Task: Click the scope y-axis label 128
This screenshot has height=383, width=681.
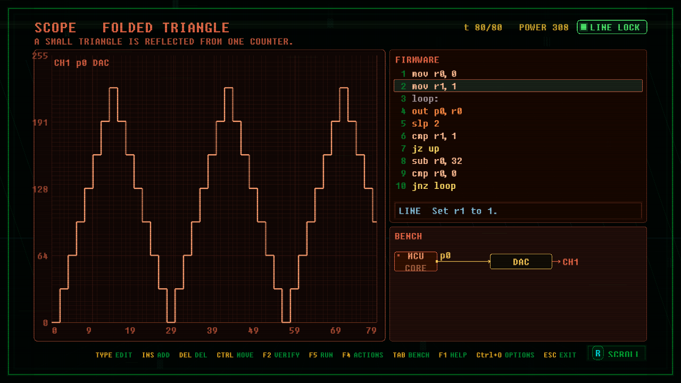Action: point(40,189)
